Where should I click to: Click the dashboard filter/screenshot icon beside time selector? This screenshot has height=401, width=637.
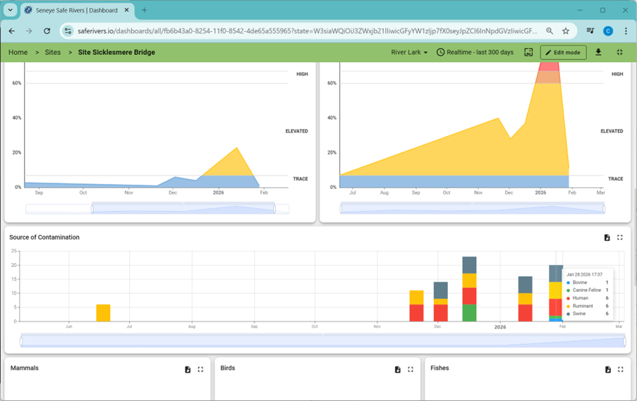(528, 52)
